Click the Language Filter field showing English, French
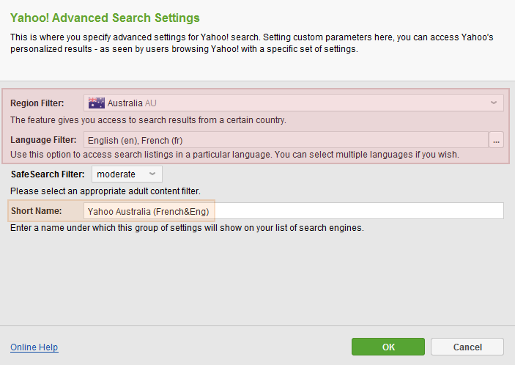The image size is (515, 365). pos(286,140)
